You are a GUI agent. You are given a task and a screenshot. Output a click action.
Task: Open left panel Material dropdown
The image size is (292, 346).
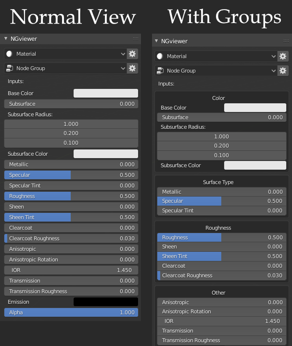coord(65,54)
